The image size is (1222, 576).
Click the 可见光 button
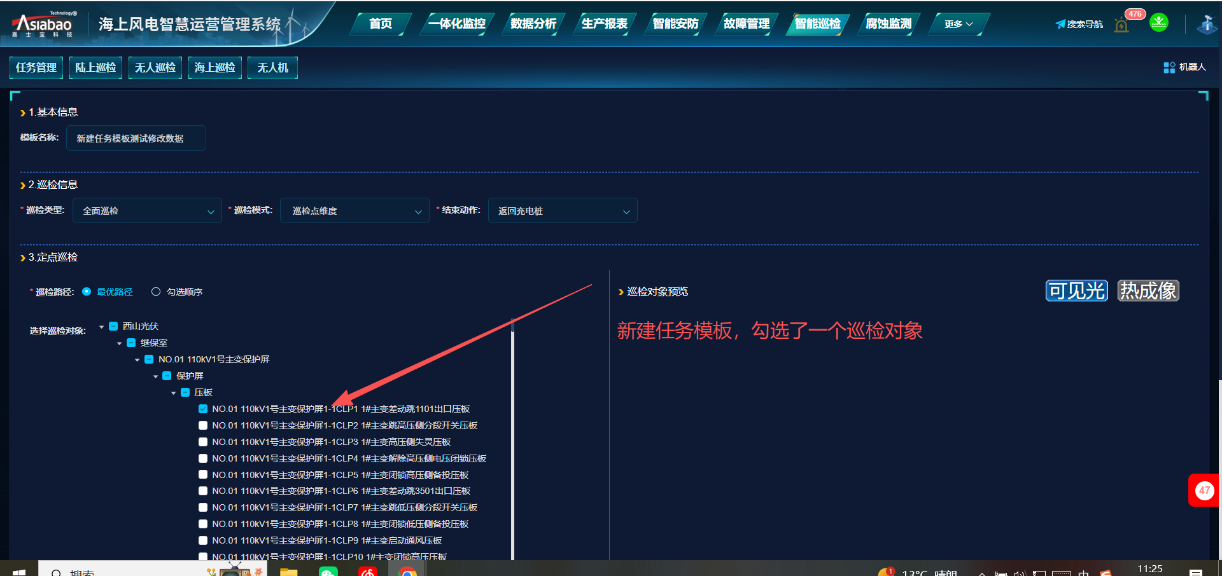pos(1076,291)
